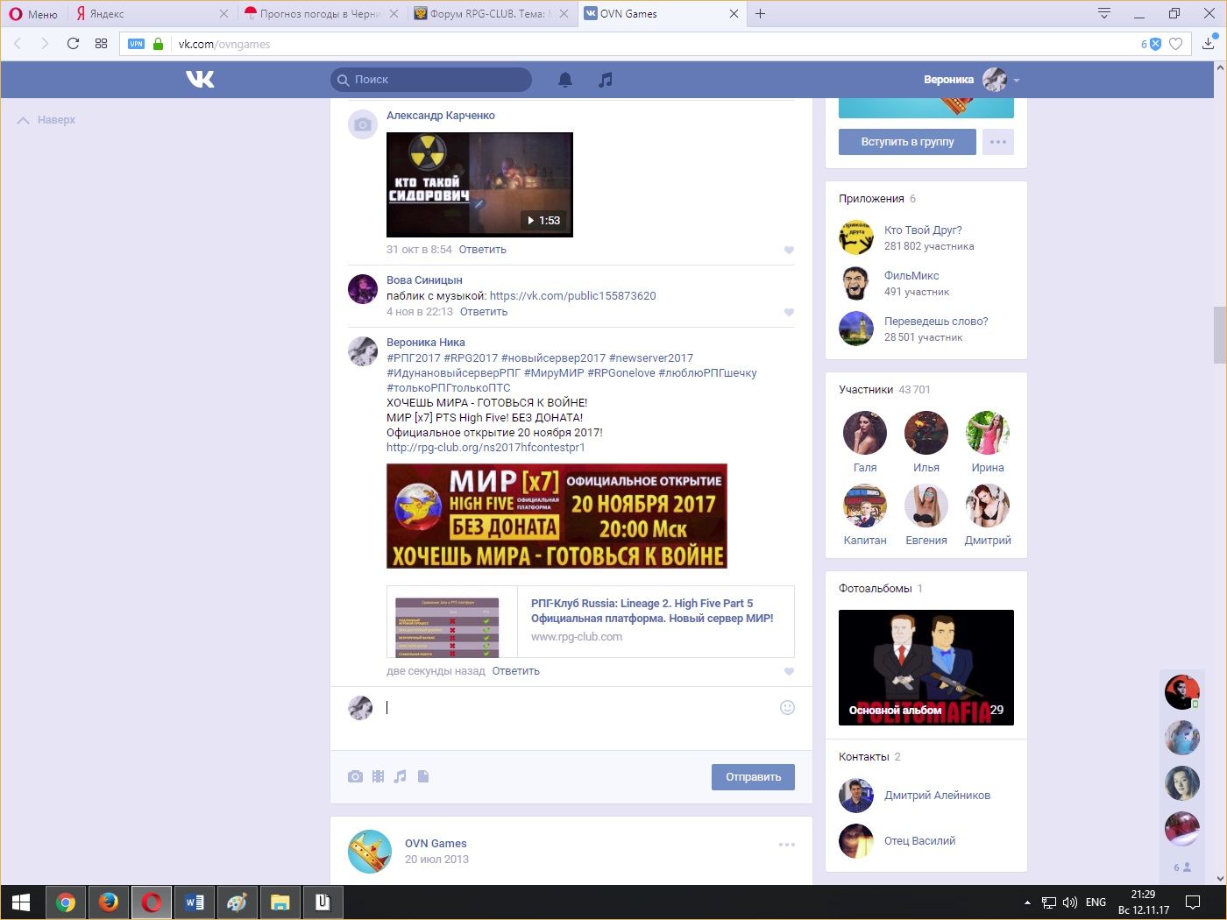The width and height of the screenshot is (1227, 920).
Task: Add the page to bookmarks with heart icon
Action: pos(1176,44)
